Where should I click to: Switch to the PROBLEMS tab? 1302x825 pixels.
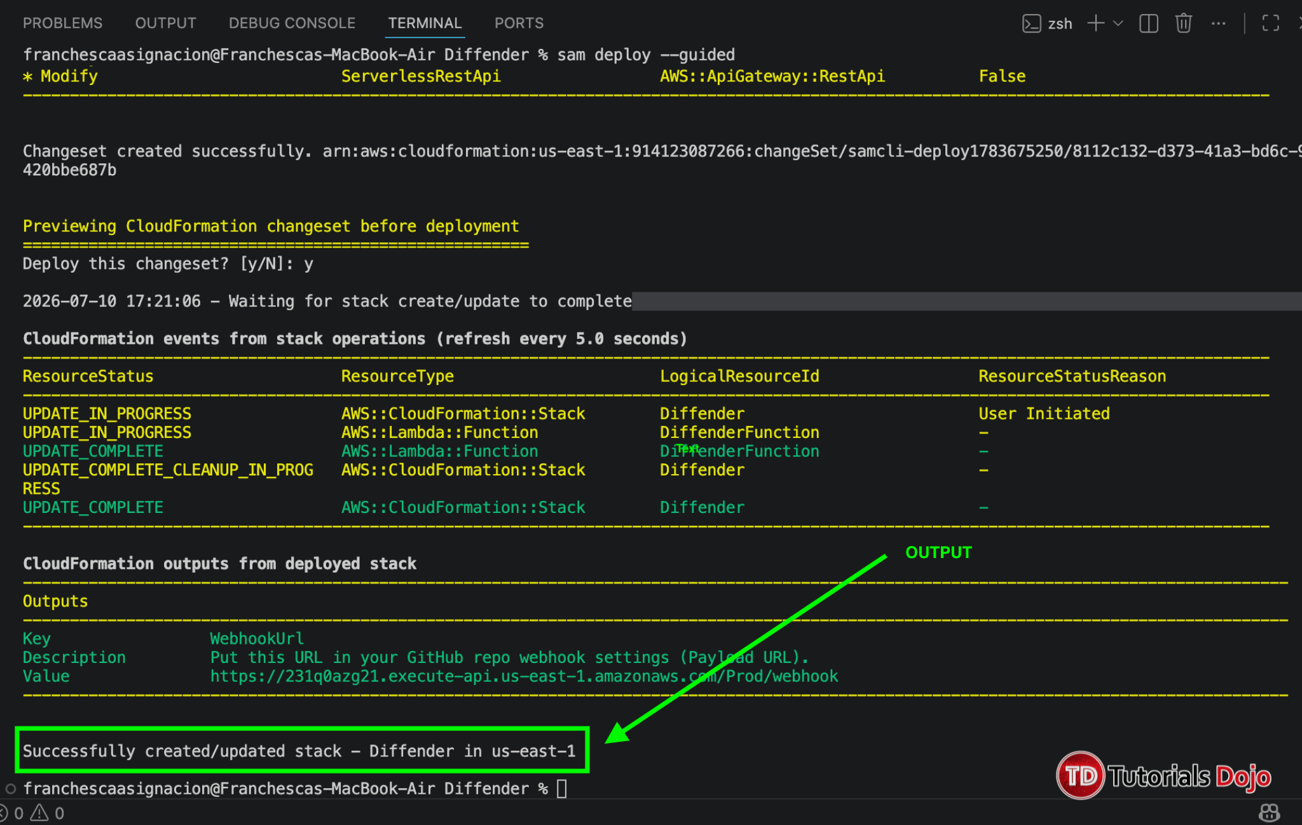coord(62,23)
